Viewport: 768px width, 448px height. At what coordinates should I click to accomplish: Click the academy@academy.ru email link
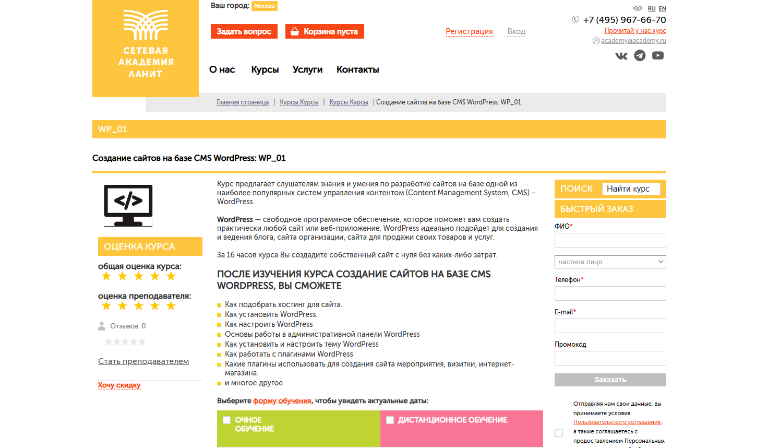coord(633,41)
